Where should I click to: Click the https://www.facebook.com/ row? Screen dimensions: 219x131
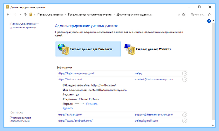pos(122,120)
